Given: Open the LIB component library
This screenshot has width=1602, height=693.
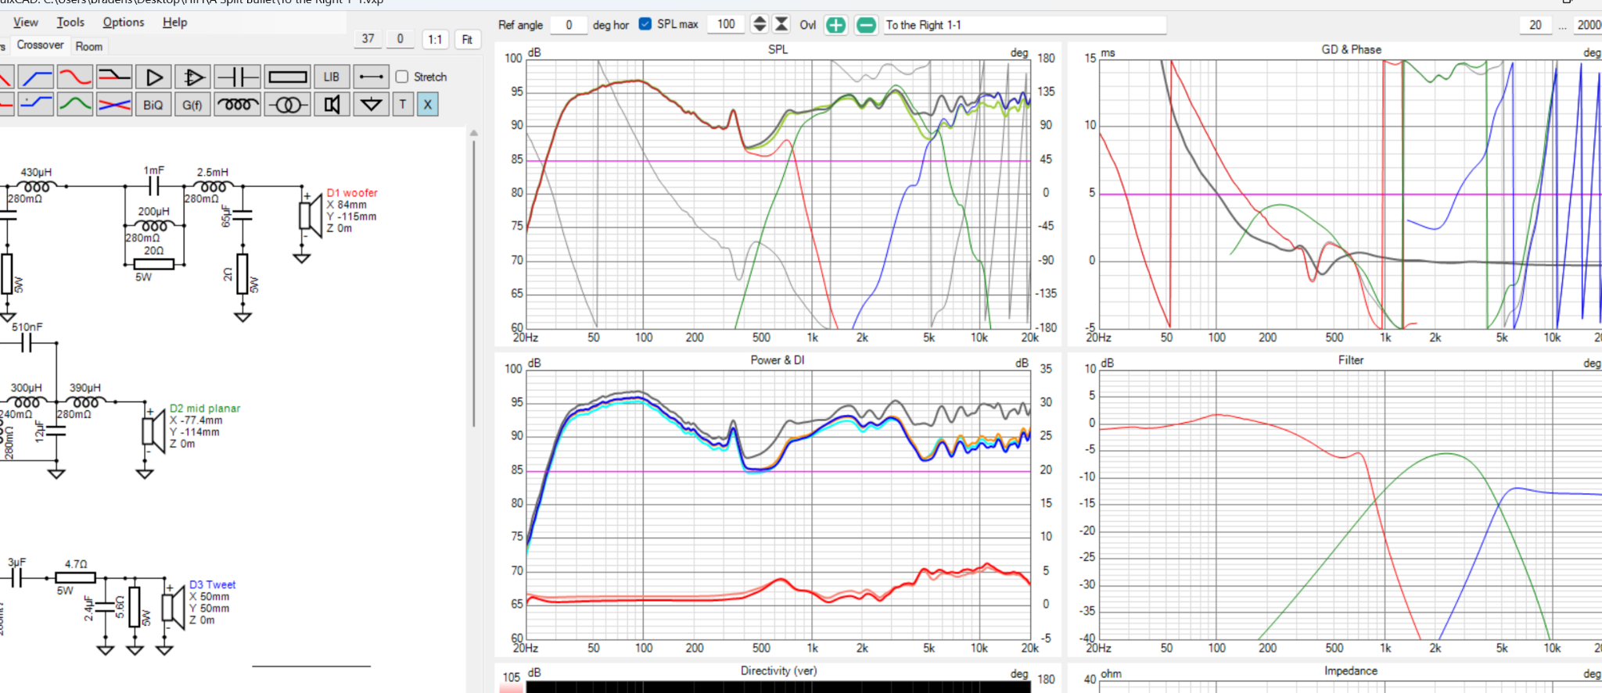Looking at the screenshot, I should [x=332, y=77].
